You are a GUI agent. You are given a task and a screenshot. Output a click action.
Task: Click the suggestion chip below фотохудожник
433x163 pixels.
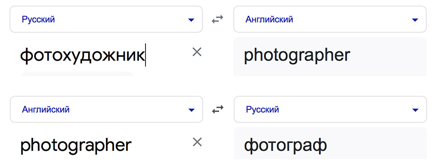pos(78,74)
